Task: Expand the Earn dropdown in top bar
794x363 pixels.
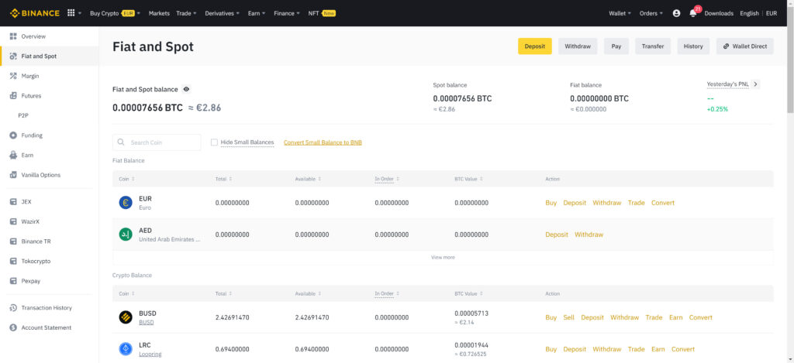Action: pyautogui.click(x=257, y=13)
